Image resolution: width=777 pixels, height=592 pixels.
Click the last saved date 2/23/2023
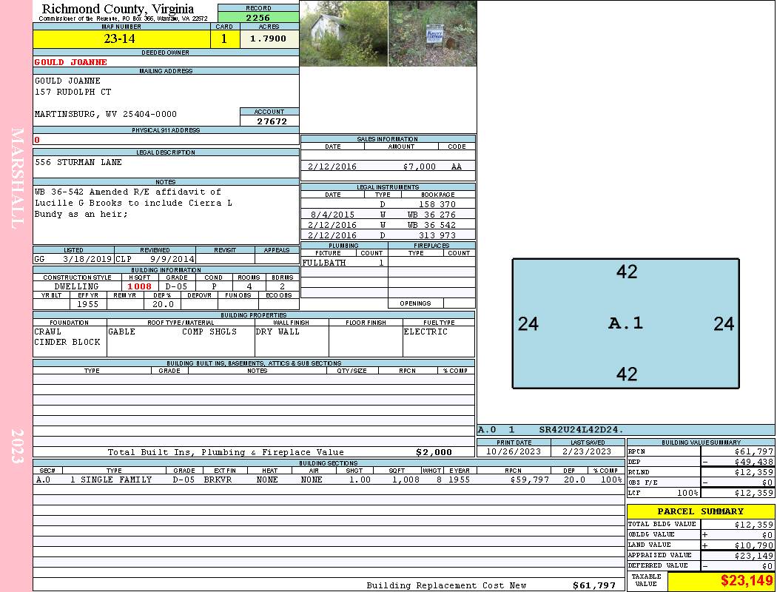tap(587, 451)
